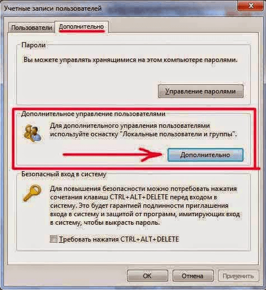
Task: Click the golden key icon
Action: coord(32,193)
